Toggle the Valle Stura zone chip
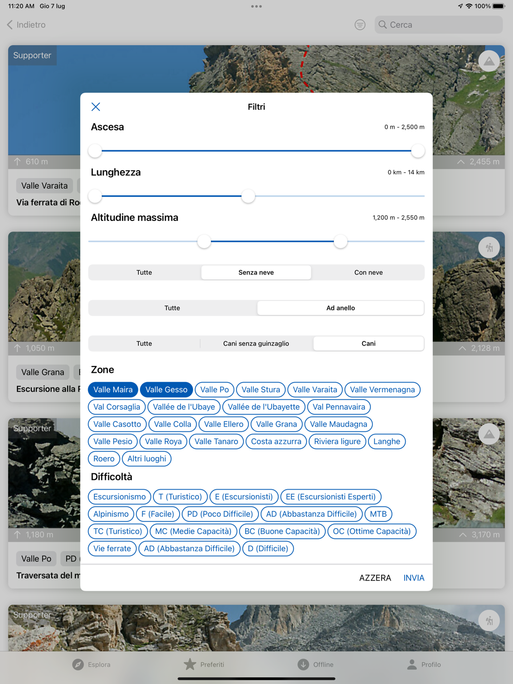The height and width of the screenshot is (684, 513). click(261, 390)
